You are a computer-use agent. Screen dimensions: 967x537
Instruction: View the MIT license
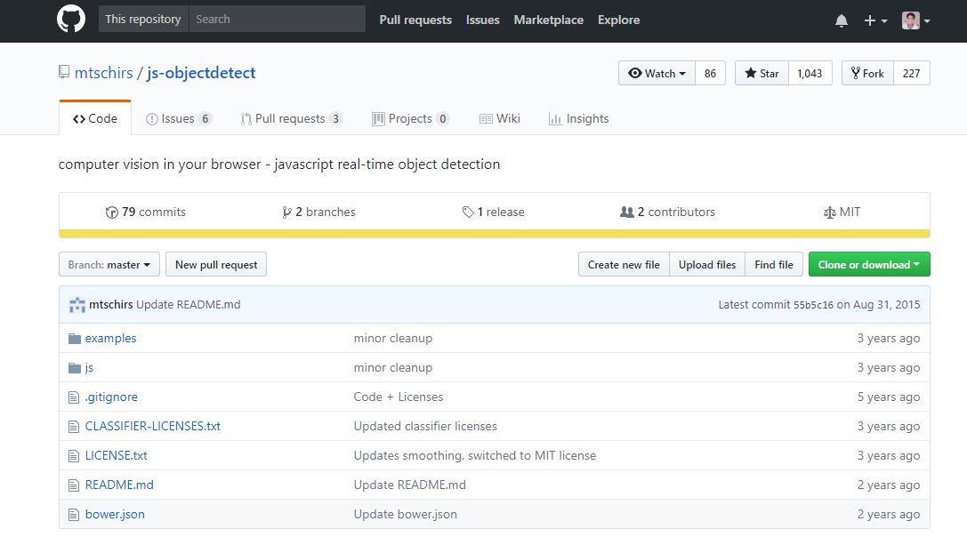pos(842,212)
